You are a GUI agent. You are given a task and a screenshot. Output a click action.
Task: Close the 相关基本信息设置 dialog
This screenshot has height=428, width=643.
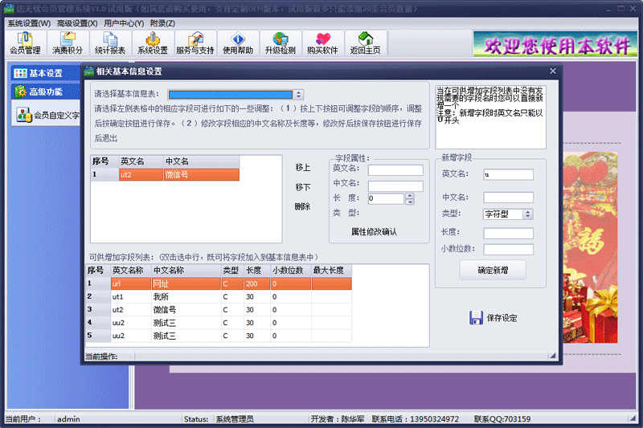(x=553, y=71)
